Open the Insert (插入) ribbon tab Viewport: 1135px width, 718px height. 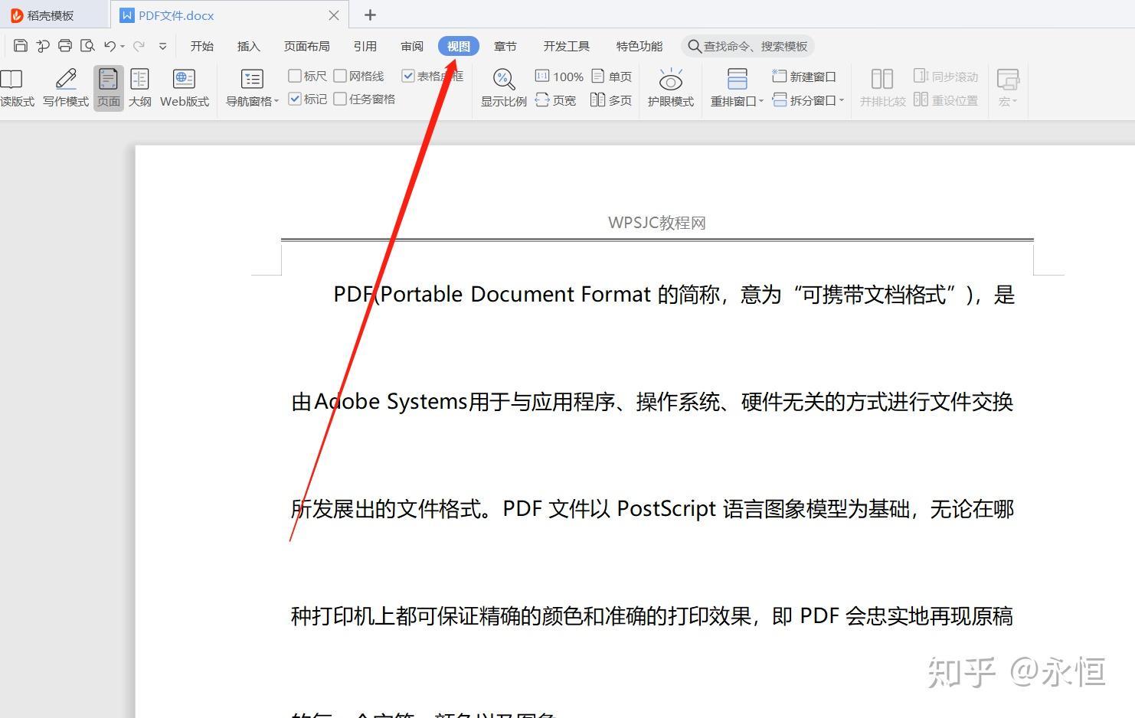(x=249, y=46)
